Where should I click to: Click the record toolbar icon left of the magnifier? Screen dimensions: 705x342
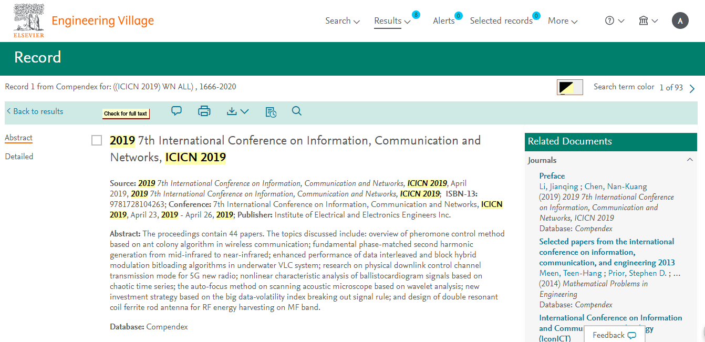(x=271, y=112)
